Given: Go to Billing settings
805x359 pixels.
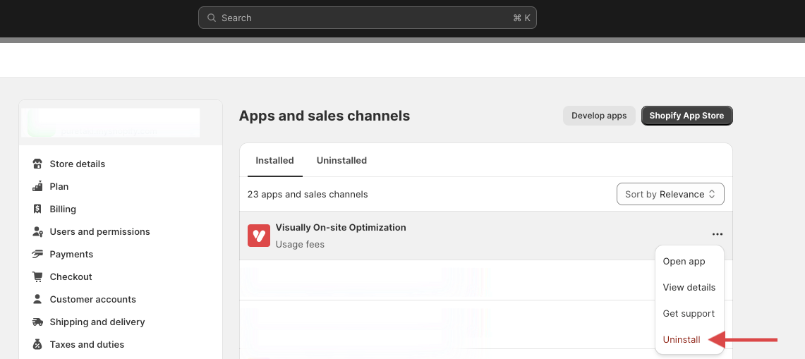Looking at the screenshot, I should tap(63, 209).
